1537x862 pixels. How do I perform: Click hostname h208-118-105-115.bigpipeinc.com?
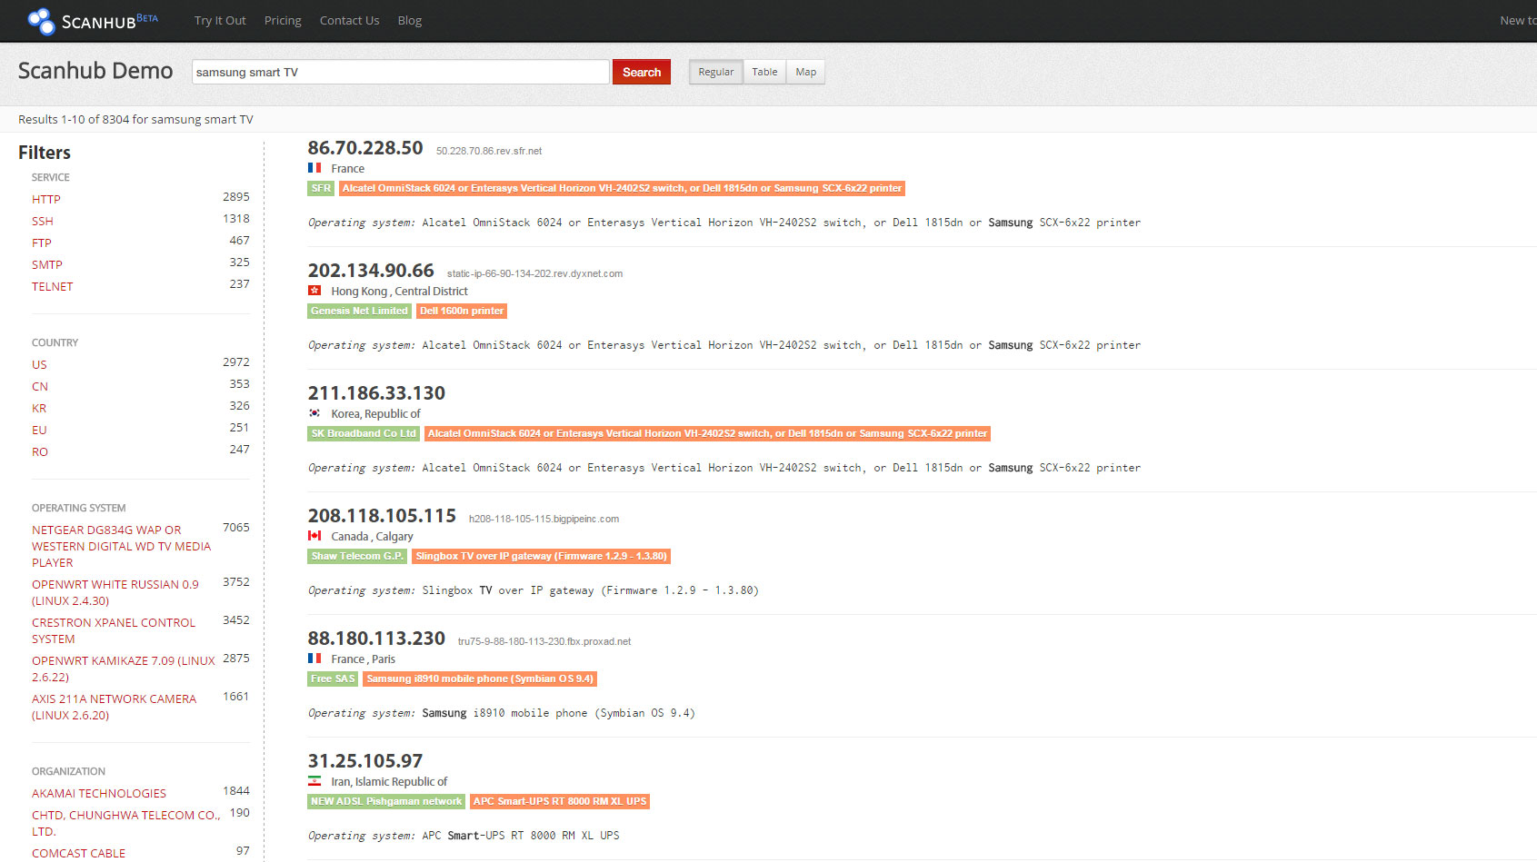[544, 519]
